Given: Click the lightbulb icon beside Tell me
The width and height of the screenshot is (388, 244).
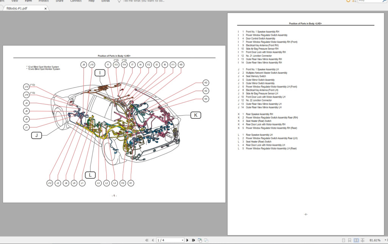Looking at the screenshot, I should [x=119, y=1].
